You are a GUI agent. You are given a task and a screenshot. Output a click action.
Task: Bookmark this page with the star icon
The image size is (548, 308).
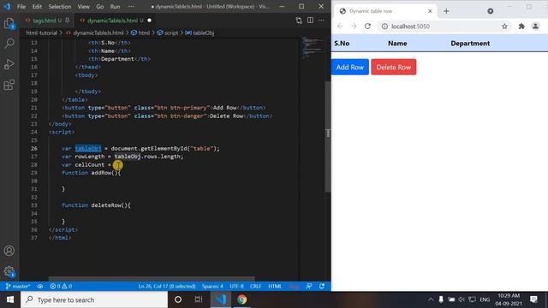pos(504,27)
